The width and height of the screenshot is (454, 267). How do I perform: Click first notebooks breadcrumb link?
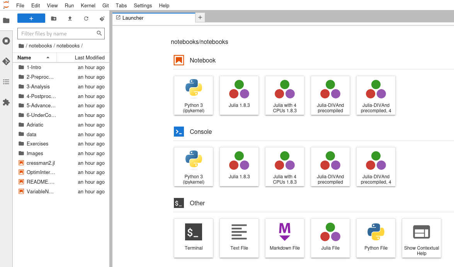(x=40, y=46)
